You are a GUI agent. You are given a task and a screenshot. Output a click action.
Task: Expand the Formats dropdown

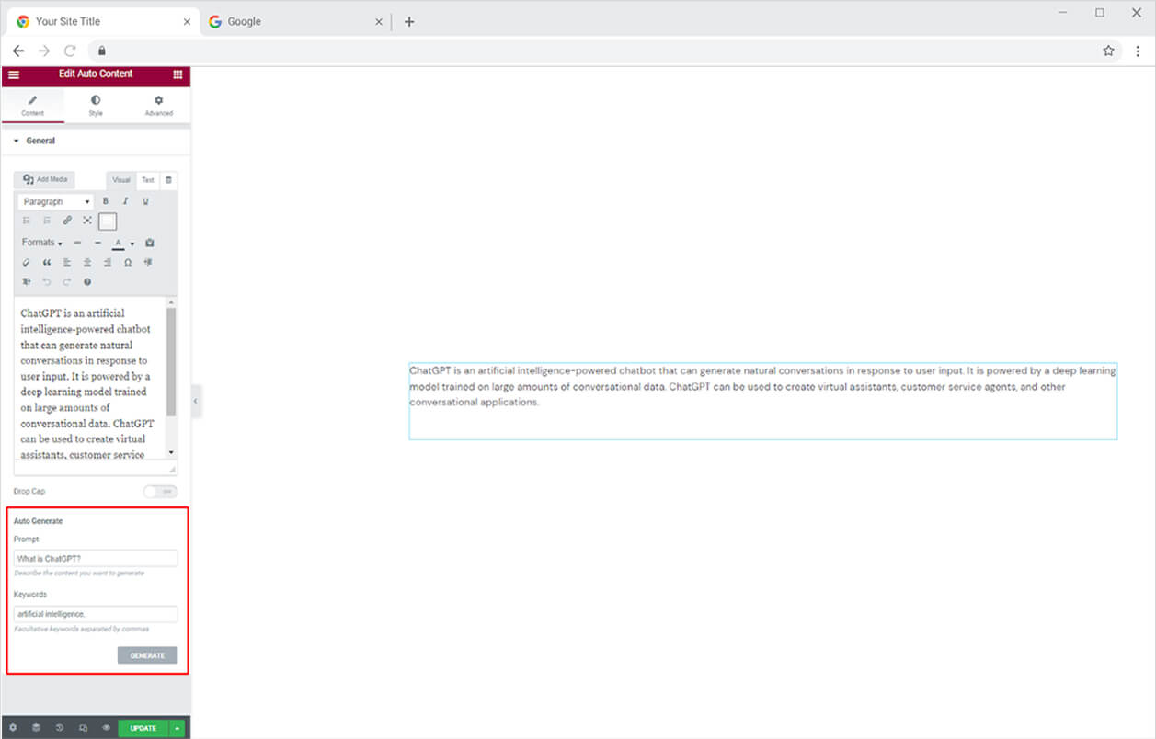coord(42,243)
